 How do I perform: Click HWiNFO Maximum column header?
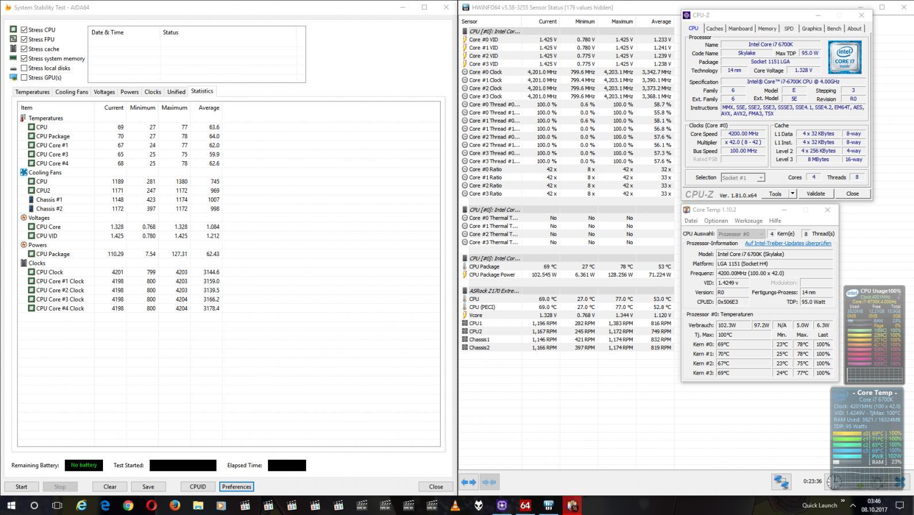click(x=617, y=21)
